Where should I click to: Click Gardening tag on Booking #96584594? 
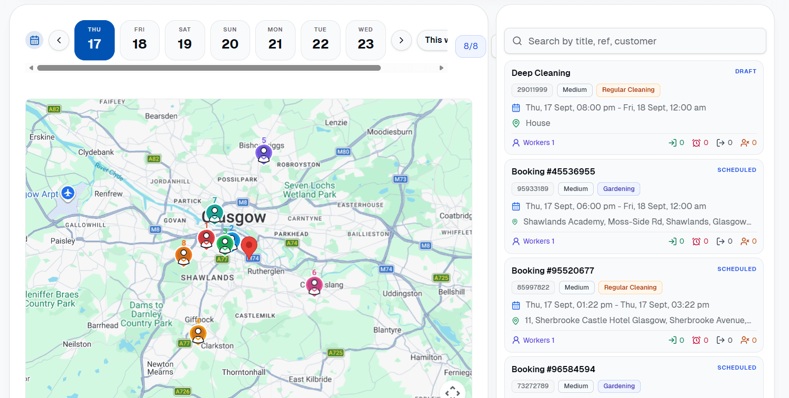619,386
